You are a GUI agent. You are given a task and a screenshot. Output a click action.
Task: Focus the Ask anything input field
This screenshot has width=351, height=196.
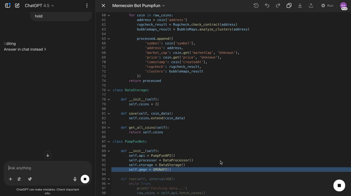pyautogui.click(x=48, y=168)
